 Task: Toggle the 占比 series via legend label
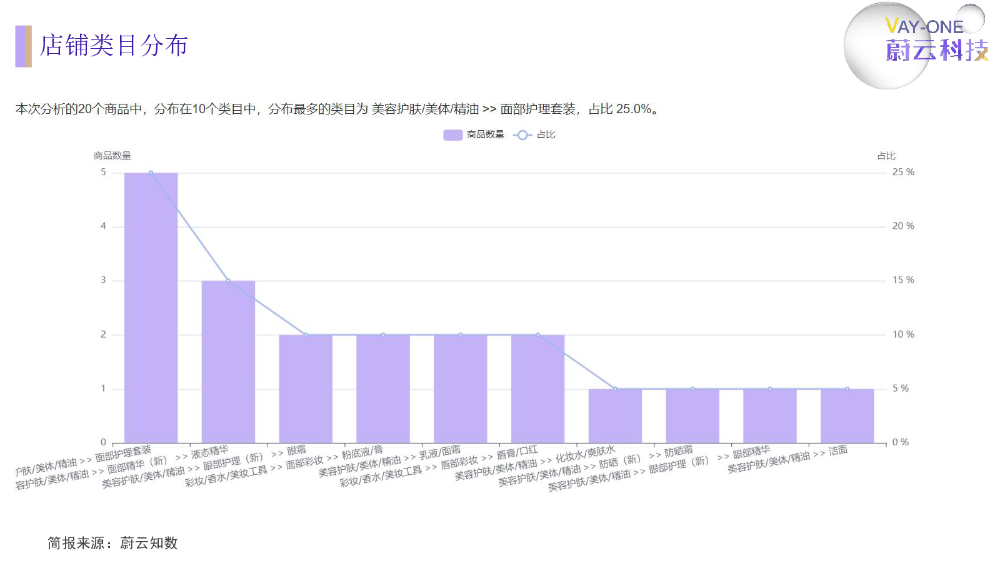[x=546, y=135]
